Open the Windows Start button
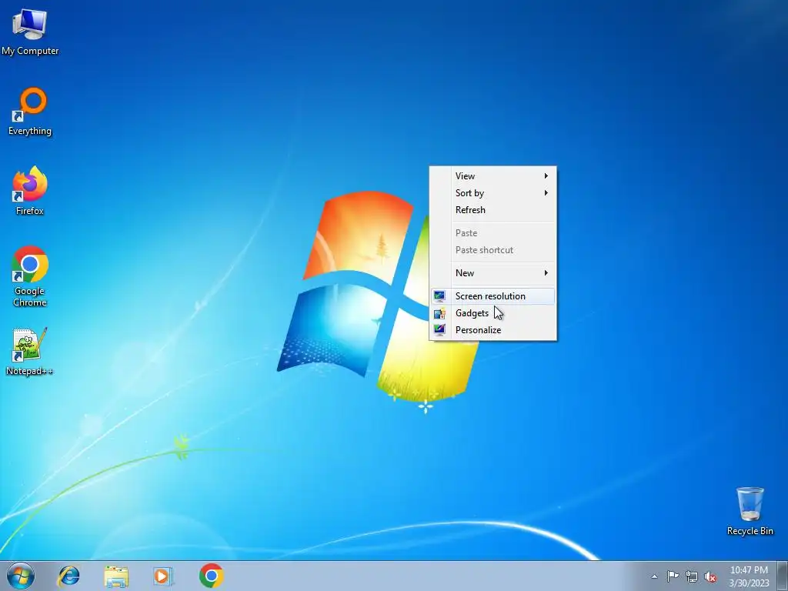This screenshot has width=788, height=591. click(21, 576)
